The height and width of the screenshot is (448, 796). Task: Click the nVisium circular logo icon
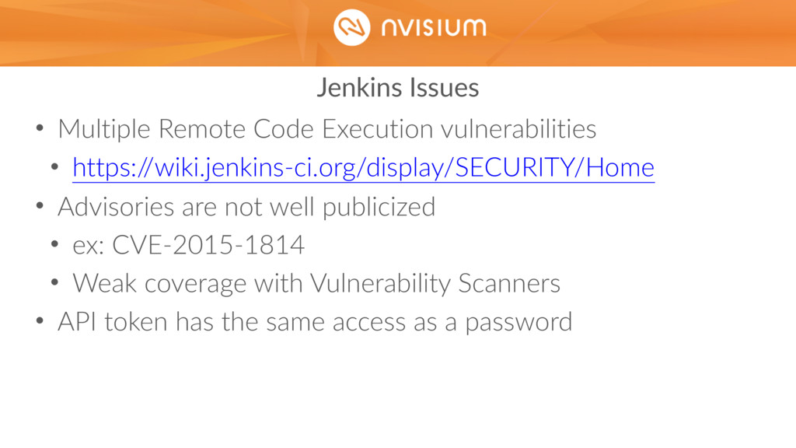pos(352,27)
